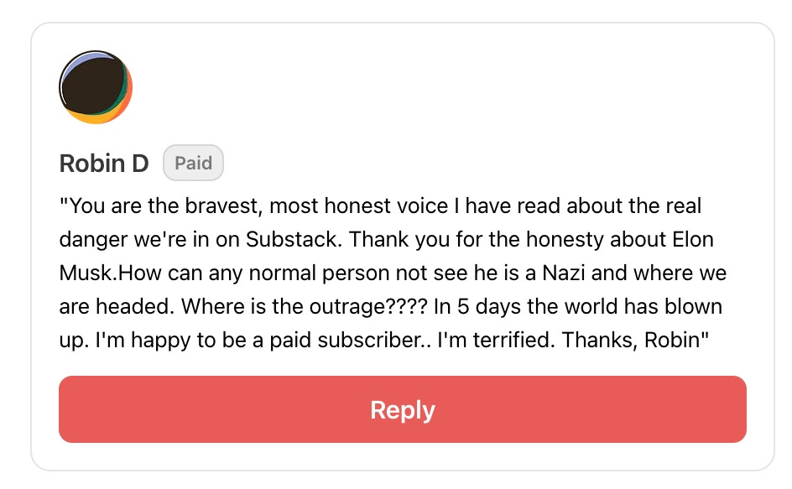Click the word "Musk" in the comment
792x489 pixels.
(83, 273)
